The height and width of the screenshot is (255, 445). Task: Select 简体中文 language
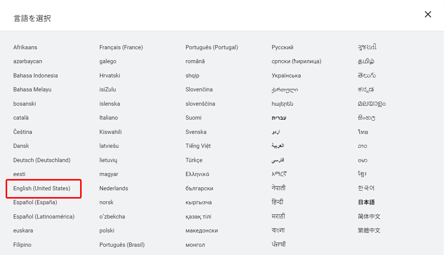click(369, 217)
